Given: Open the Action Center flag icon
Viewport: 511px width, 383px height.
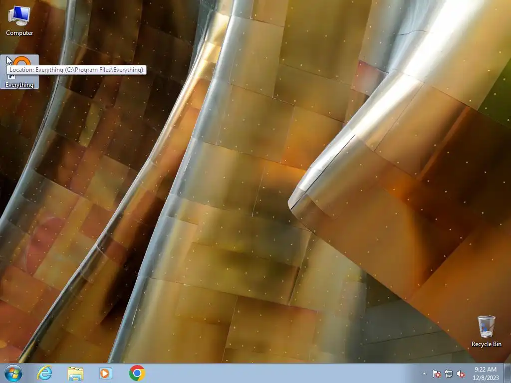Looking at the screenshot, I should [436, 374].
